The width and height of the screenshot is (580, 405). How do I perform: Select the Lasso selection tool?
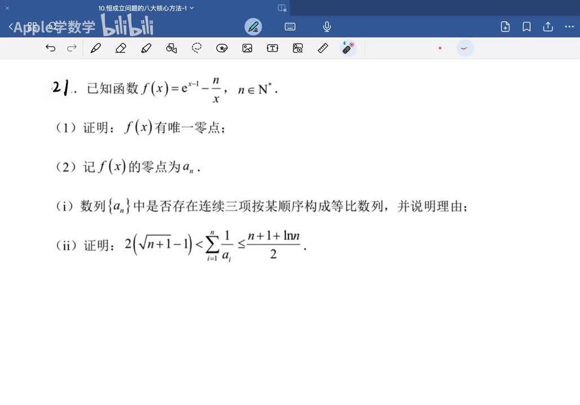point(197,48)
